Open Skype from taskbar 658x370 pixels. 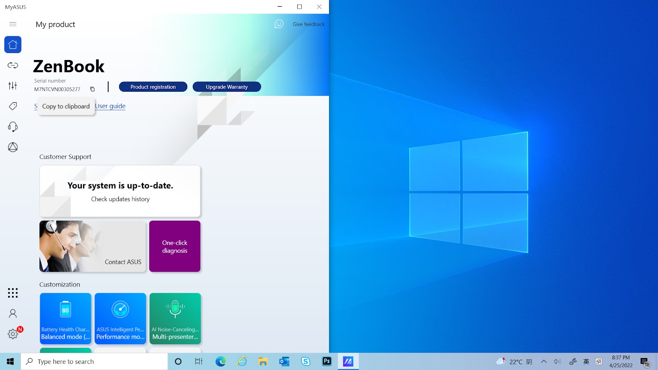306,361
